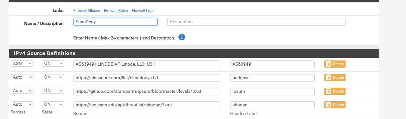The height and width of the screenshot is (119, 406).
Task: Delete the shodan source row
Action: tap(335, 105)
